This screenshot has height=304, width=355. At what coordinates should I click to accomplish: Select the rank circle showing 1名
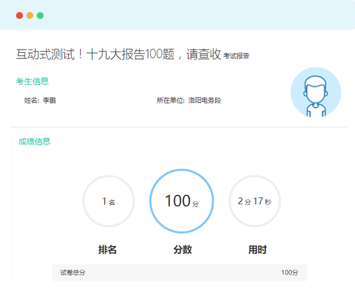(x=108, y=201)
